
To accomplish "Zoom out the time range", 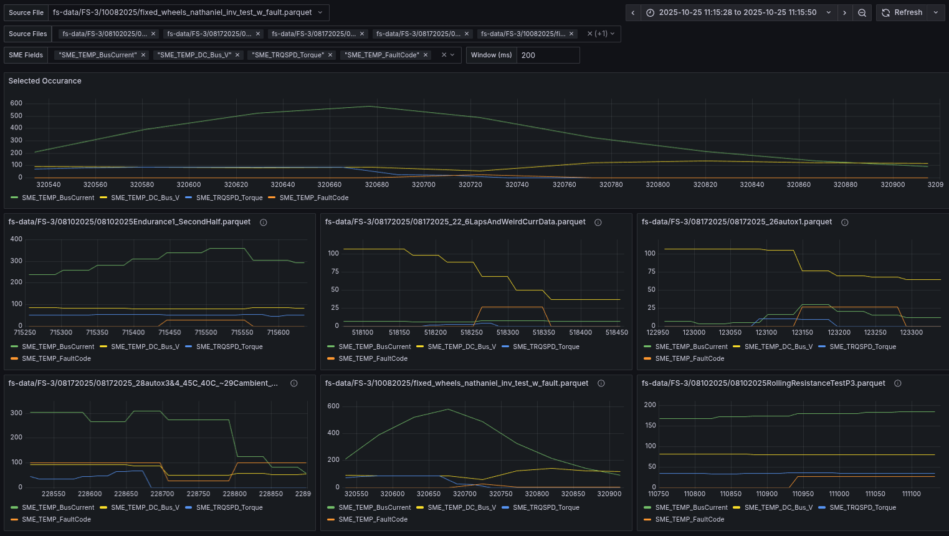I will (862, 12).
